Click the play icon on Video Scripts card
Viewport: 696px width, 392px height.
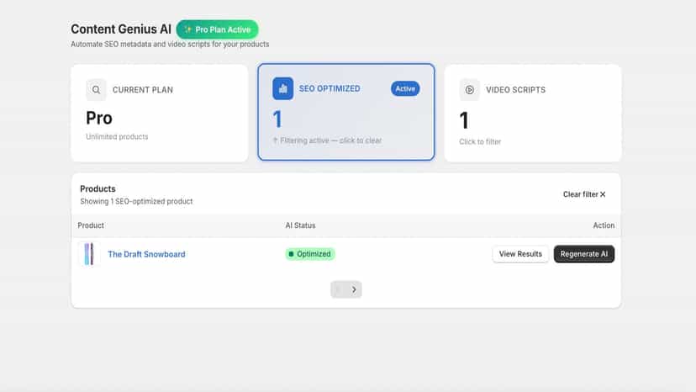pos(469,90)
